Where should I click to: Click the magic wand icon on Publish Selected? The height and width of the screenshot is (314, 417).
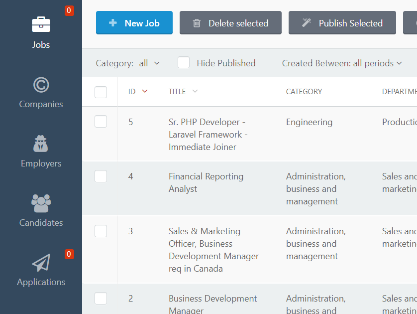point(307,23)
